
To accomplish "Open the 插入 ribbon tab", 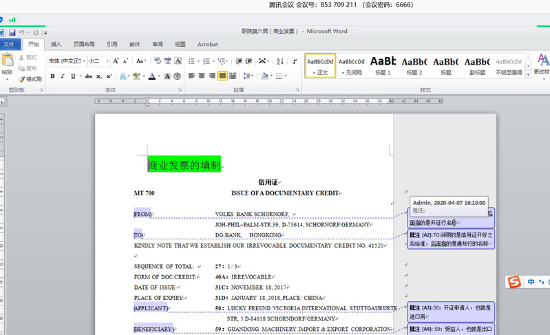I will (56, 45).
